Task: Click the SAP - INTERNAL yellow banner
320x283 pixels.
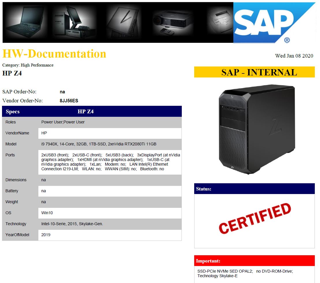Action: pos(254,72)
